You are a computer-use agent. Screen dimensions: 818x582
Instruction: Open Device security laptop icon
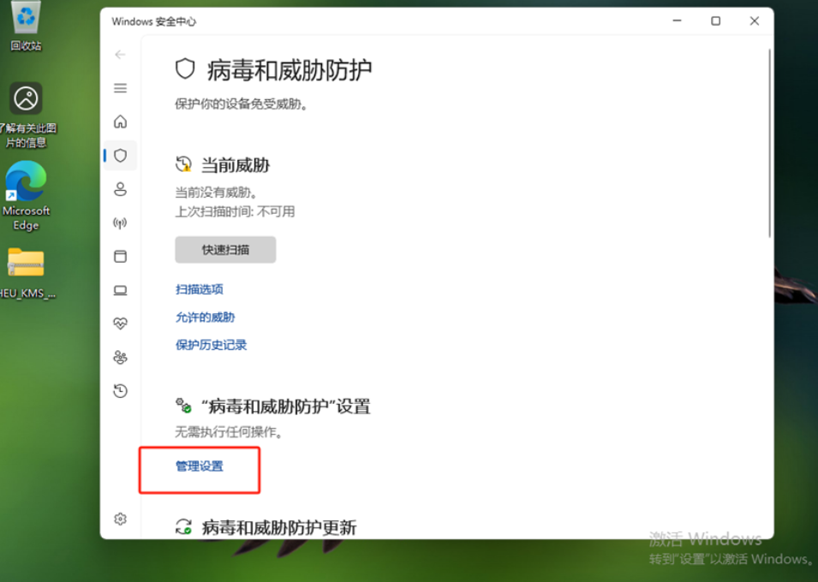click(x=120, y=290)
